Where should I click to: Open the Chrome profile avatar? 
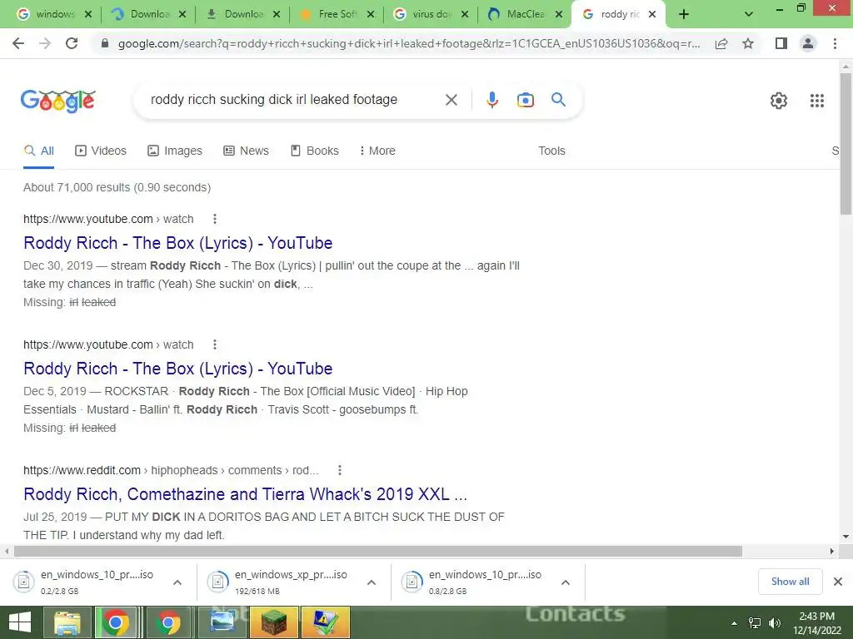[x=808, y=43]
